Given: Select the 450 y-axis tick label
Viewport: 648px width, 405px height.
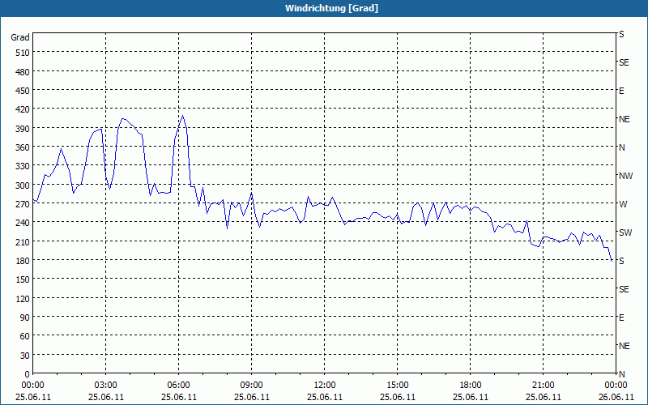Looking at the screenshot, I should tap(23, 91).
